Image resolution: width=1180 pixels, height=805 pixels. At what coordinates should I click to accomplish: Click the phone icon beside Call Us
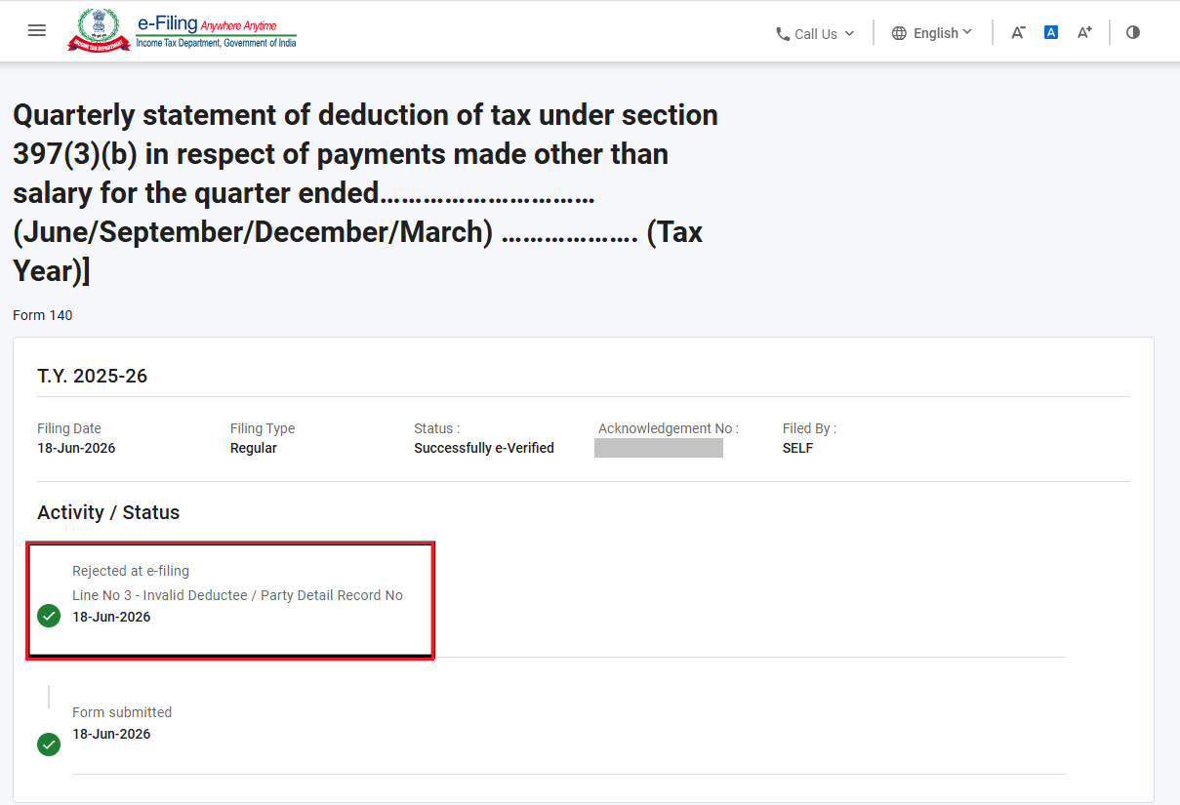click(783, 33)
